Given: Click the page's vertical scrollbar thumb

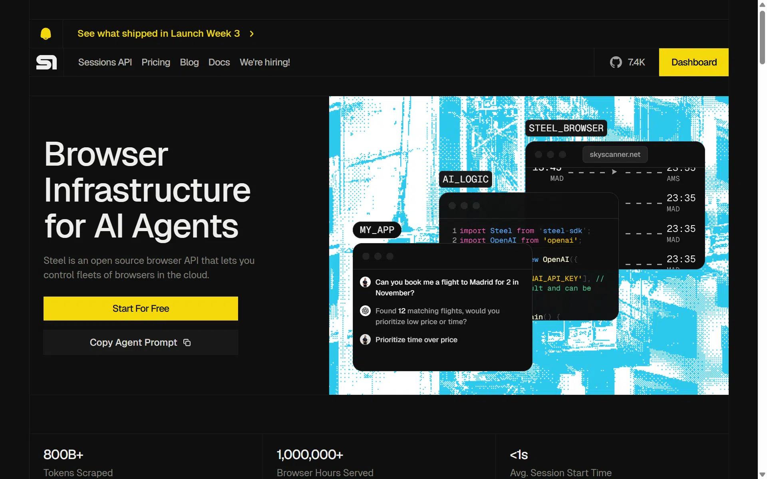Looking at the screenshot, I should point(762,37).
